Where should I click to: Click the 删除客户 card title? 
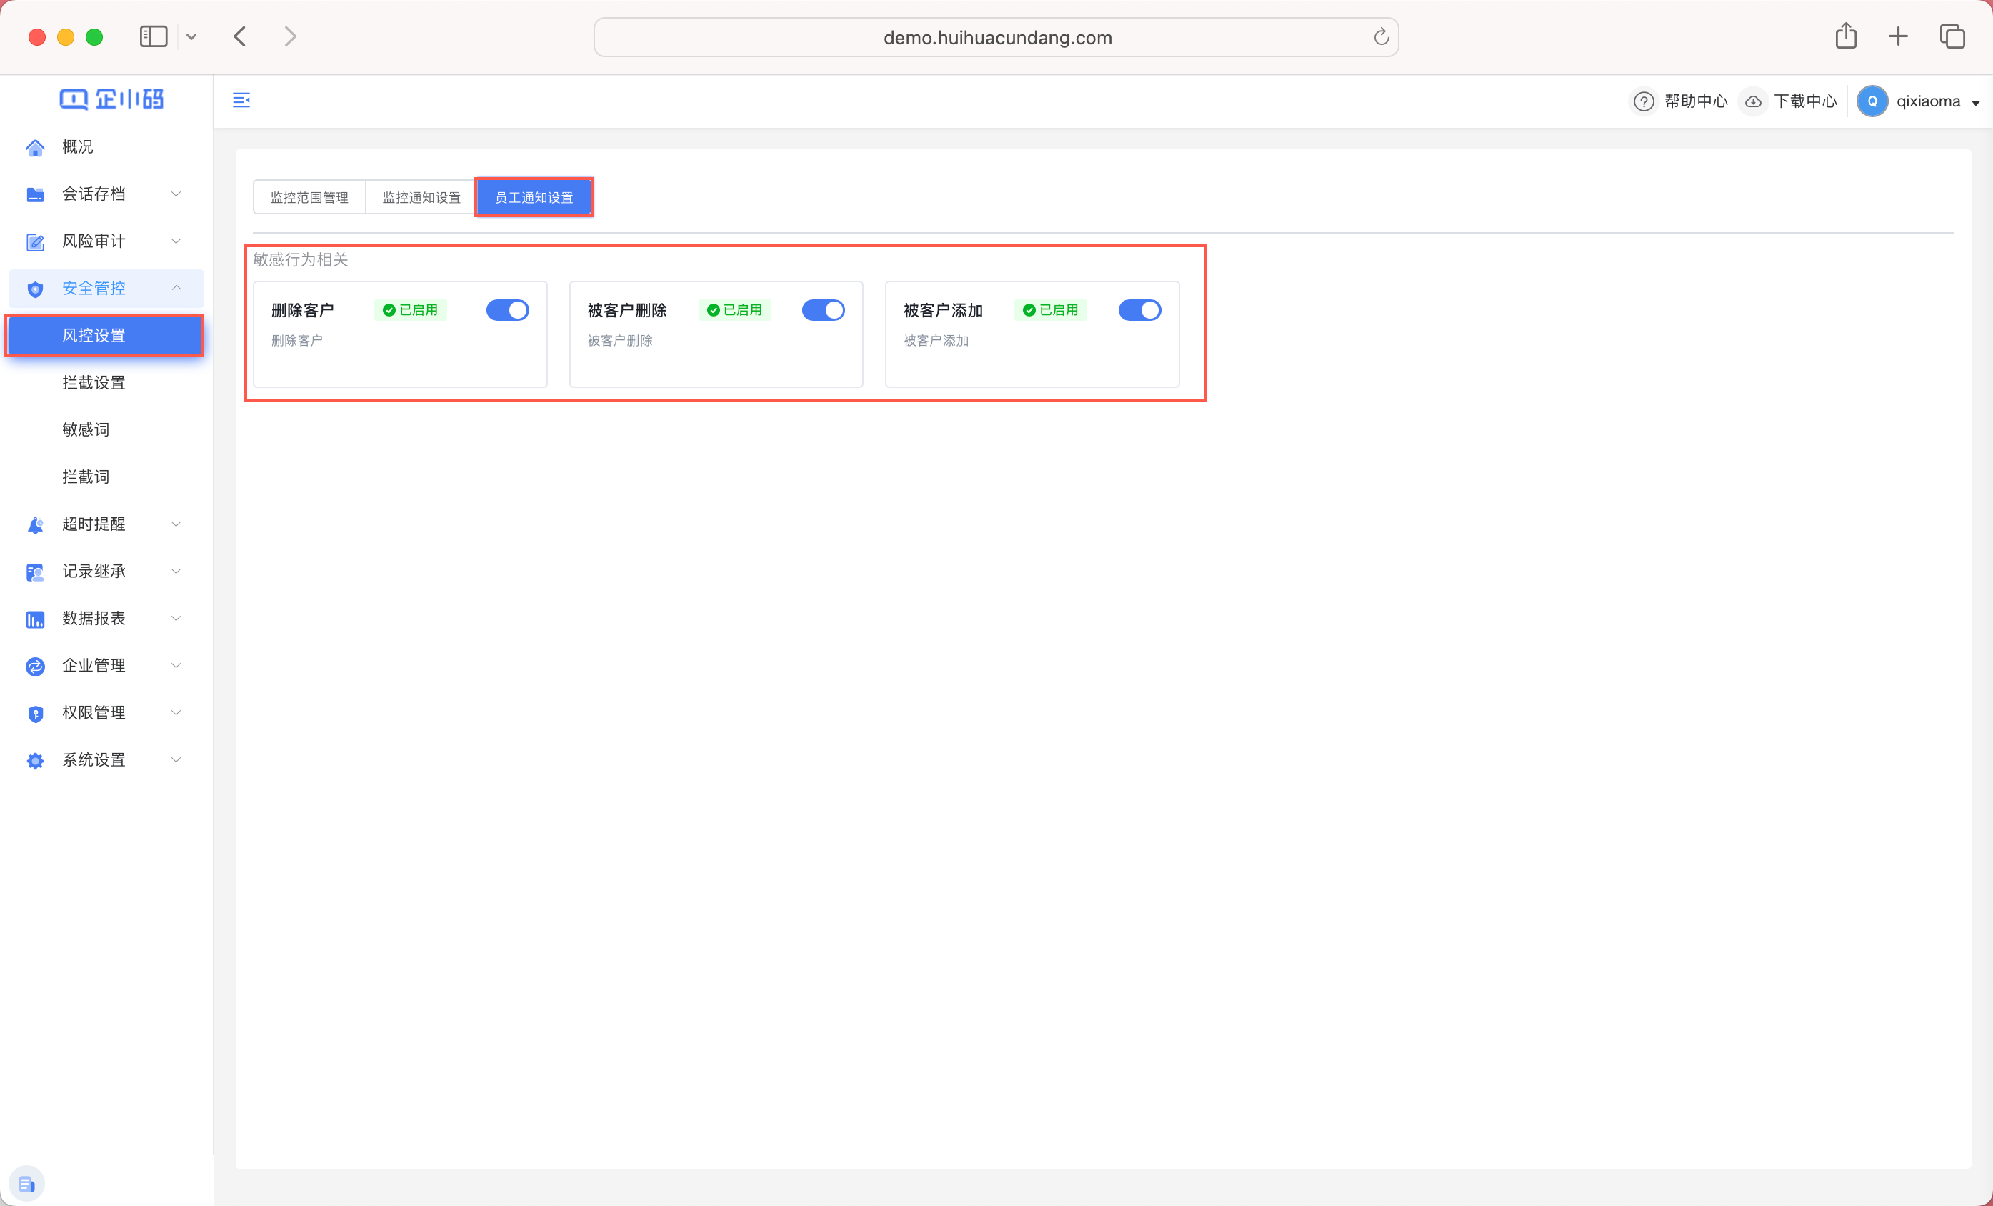[302, 311]
